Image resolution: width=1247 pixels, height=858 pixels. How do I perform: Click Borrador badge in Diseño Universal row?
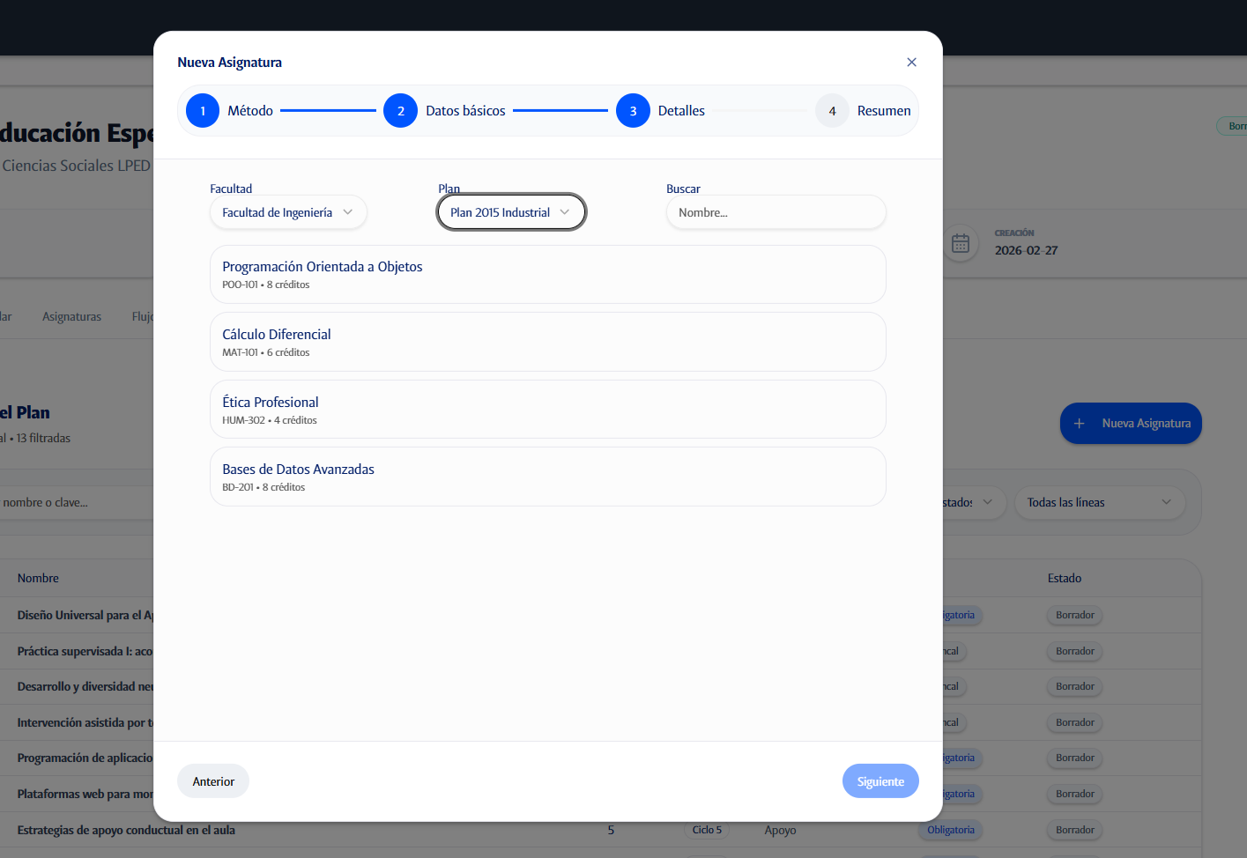point(1075,615)
